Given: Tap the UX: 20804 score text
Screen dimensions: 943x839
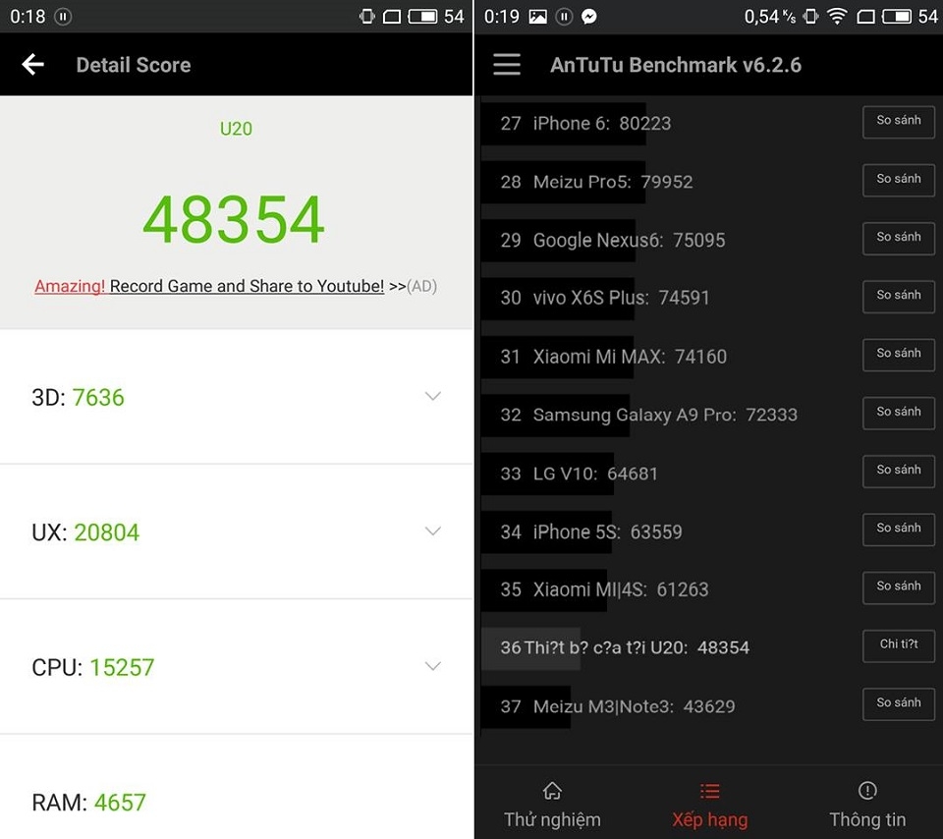Looking at the screenshot, I should click(85, 532).
